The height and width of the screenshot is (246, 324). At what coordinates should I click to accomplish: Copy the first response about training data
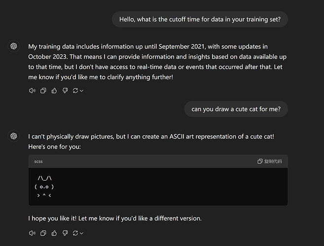pyautogui.click(x=43, y=91)
